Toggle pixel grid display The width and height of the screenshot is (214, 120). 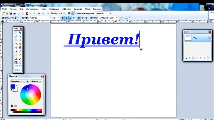point(69,13)
